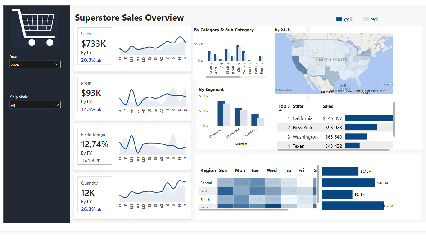Viewport: 426px width, 239px height.
Task: Select the California row in the table
Action: coord(335,118)
